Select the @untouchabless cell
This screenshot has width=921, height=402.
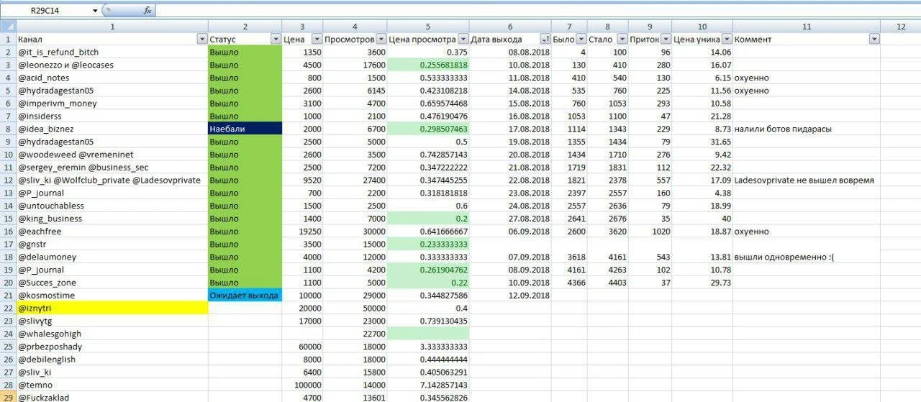pyautogui.click(x=112, y=206)
